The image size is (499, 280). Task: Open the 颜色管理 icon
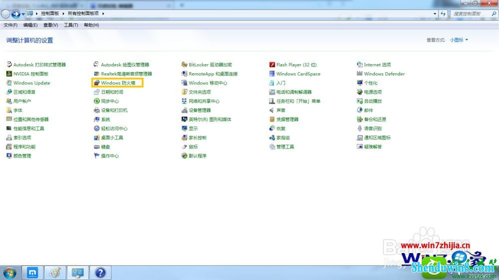[x=9, y=156]
